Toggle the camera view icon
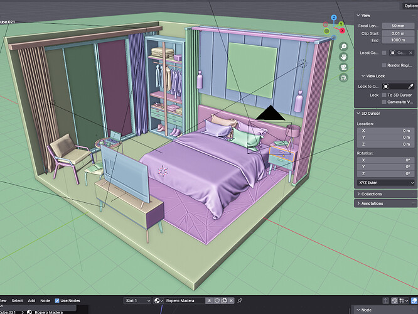The height and width of the screenshot is (314, 418). [343, 67]
